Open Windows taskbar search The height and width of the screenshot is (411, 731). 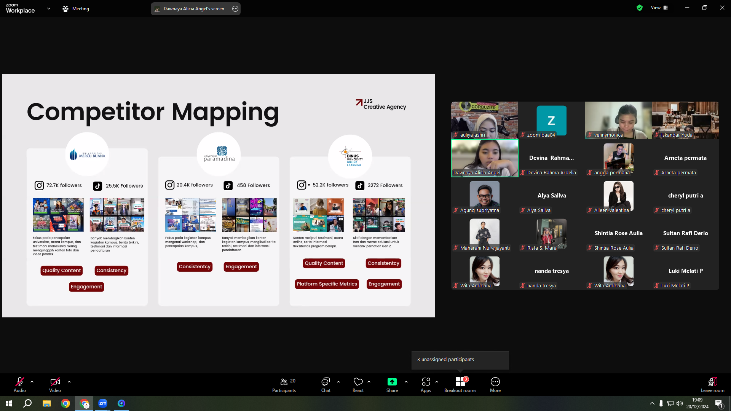pos(27,403)
